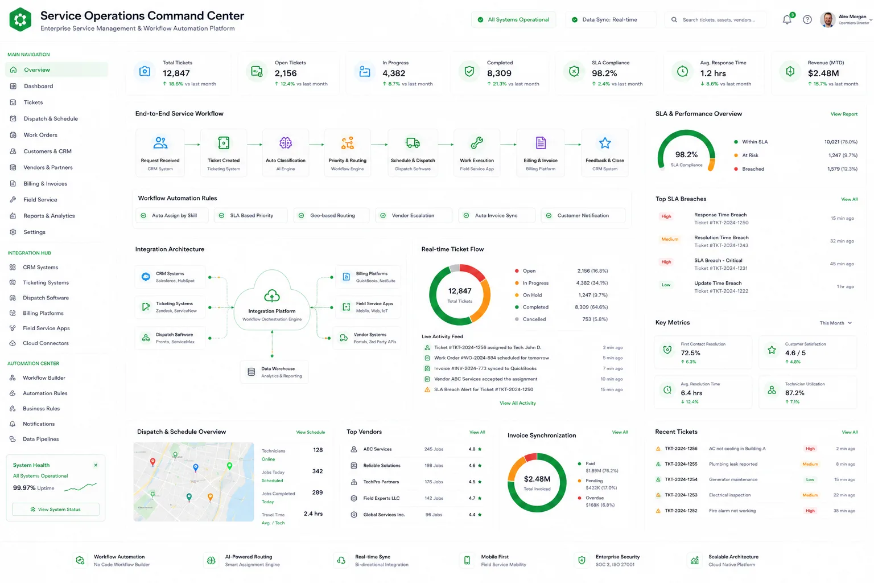Click the search tickets, assets, vendors field
The width and height of the screenshot is (874, 583).
click(715, 19)
